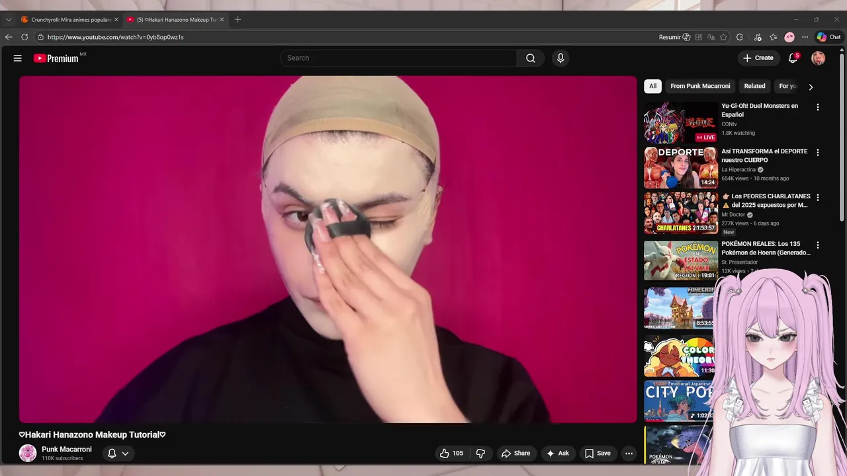This screenshot has width=847, height=476.
Task: Open Color Theory video thumbnail
Action: tap(679, 356)
